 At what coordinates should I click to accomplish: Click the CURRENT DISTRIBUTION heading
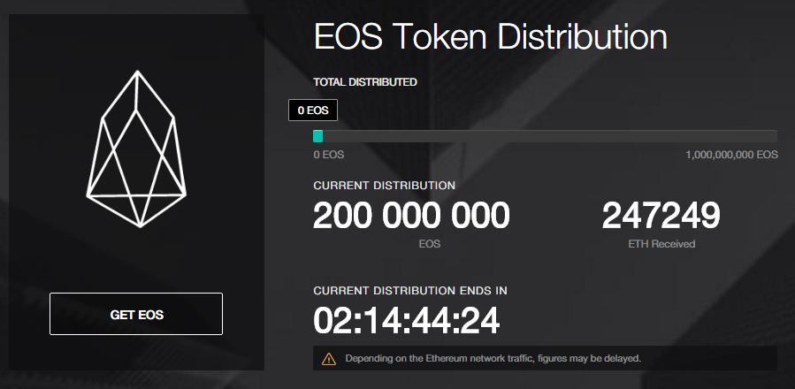384,186
